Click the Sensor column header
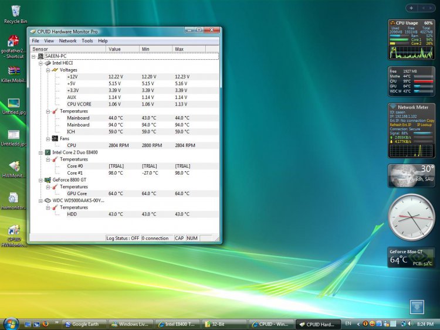This screenshot has width=440, height=330. pos(67,49)
